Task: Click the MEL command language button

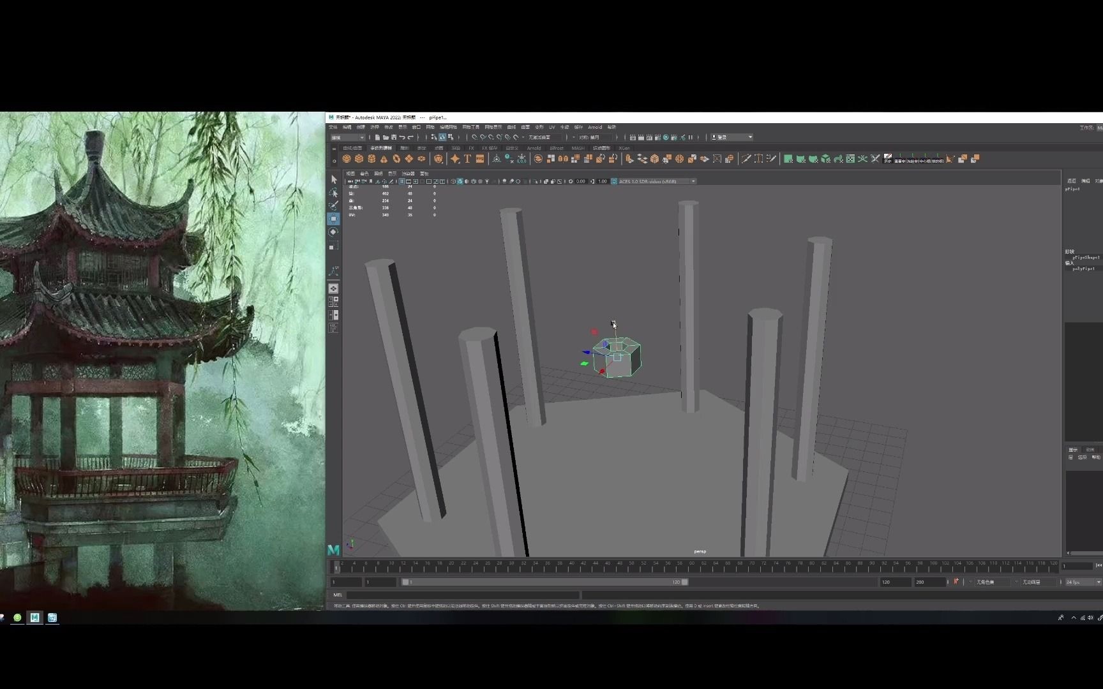Action: [338, 595]
